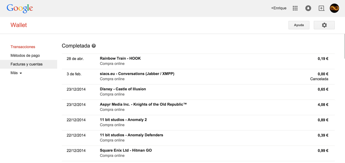Click the Google logo
This screenshot has width=345, height=163.
tap(20, 8)
